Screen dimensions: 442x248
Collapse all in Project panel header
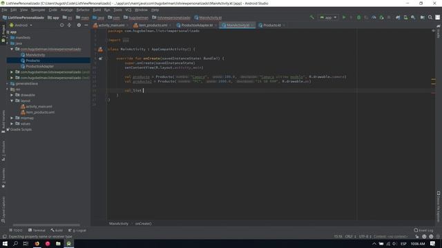point(69,25)
